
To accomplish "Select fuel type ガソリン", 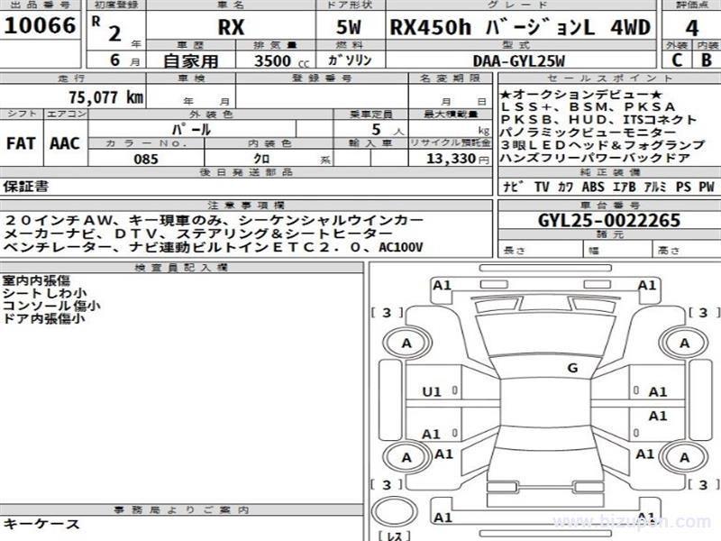I will pos(350,60).
